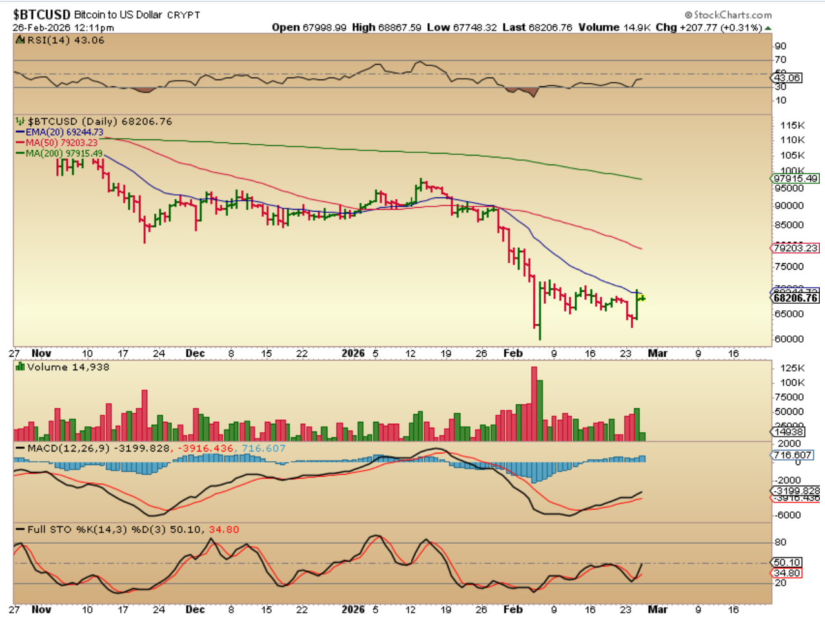
Task: Click the tallest red volume bar in February
Action: pyautogui.click(x=534, y=404)
